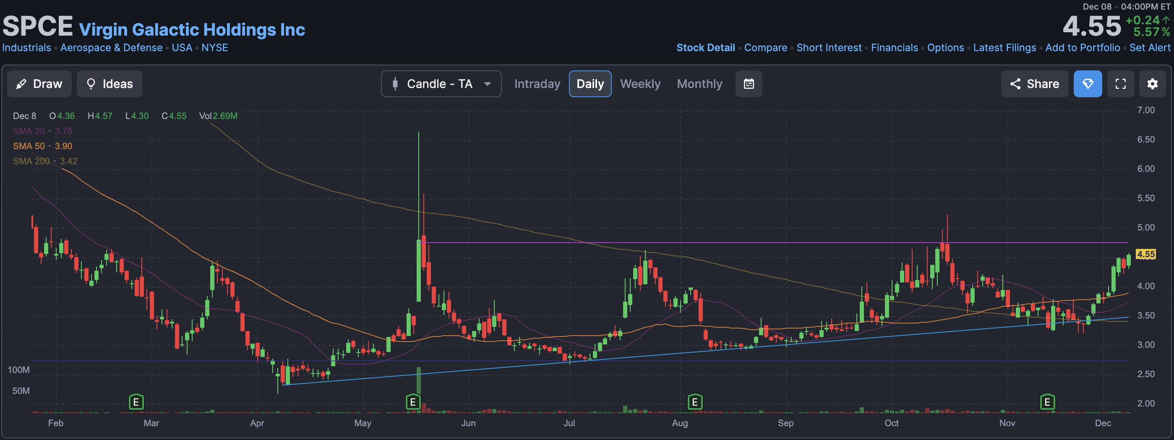Click the 7.00 price axis label
Screen dimensions: 1174x440
pos(1146,110)
